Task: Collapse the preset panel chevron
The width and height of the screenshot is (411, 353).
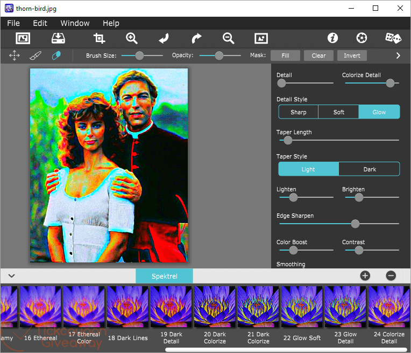Action: (x=11, y=276)
